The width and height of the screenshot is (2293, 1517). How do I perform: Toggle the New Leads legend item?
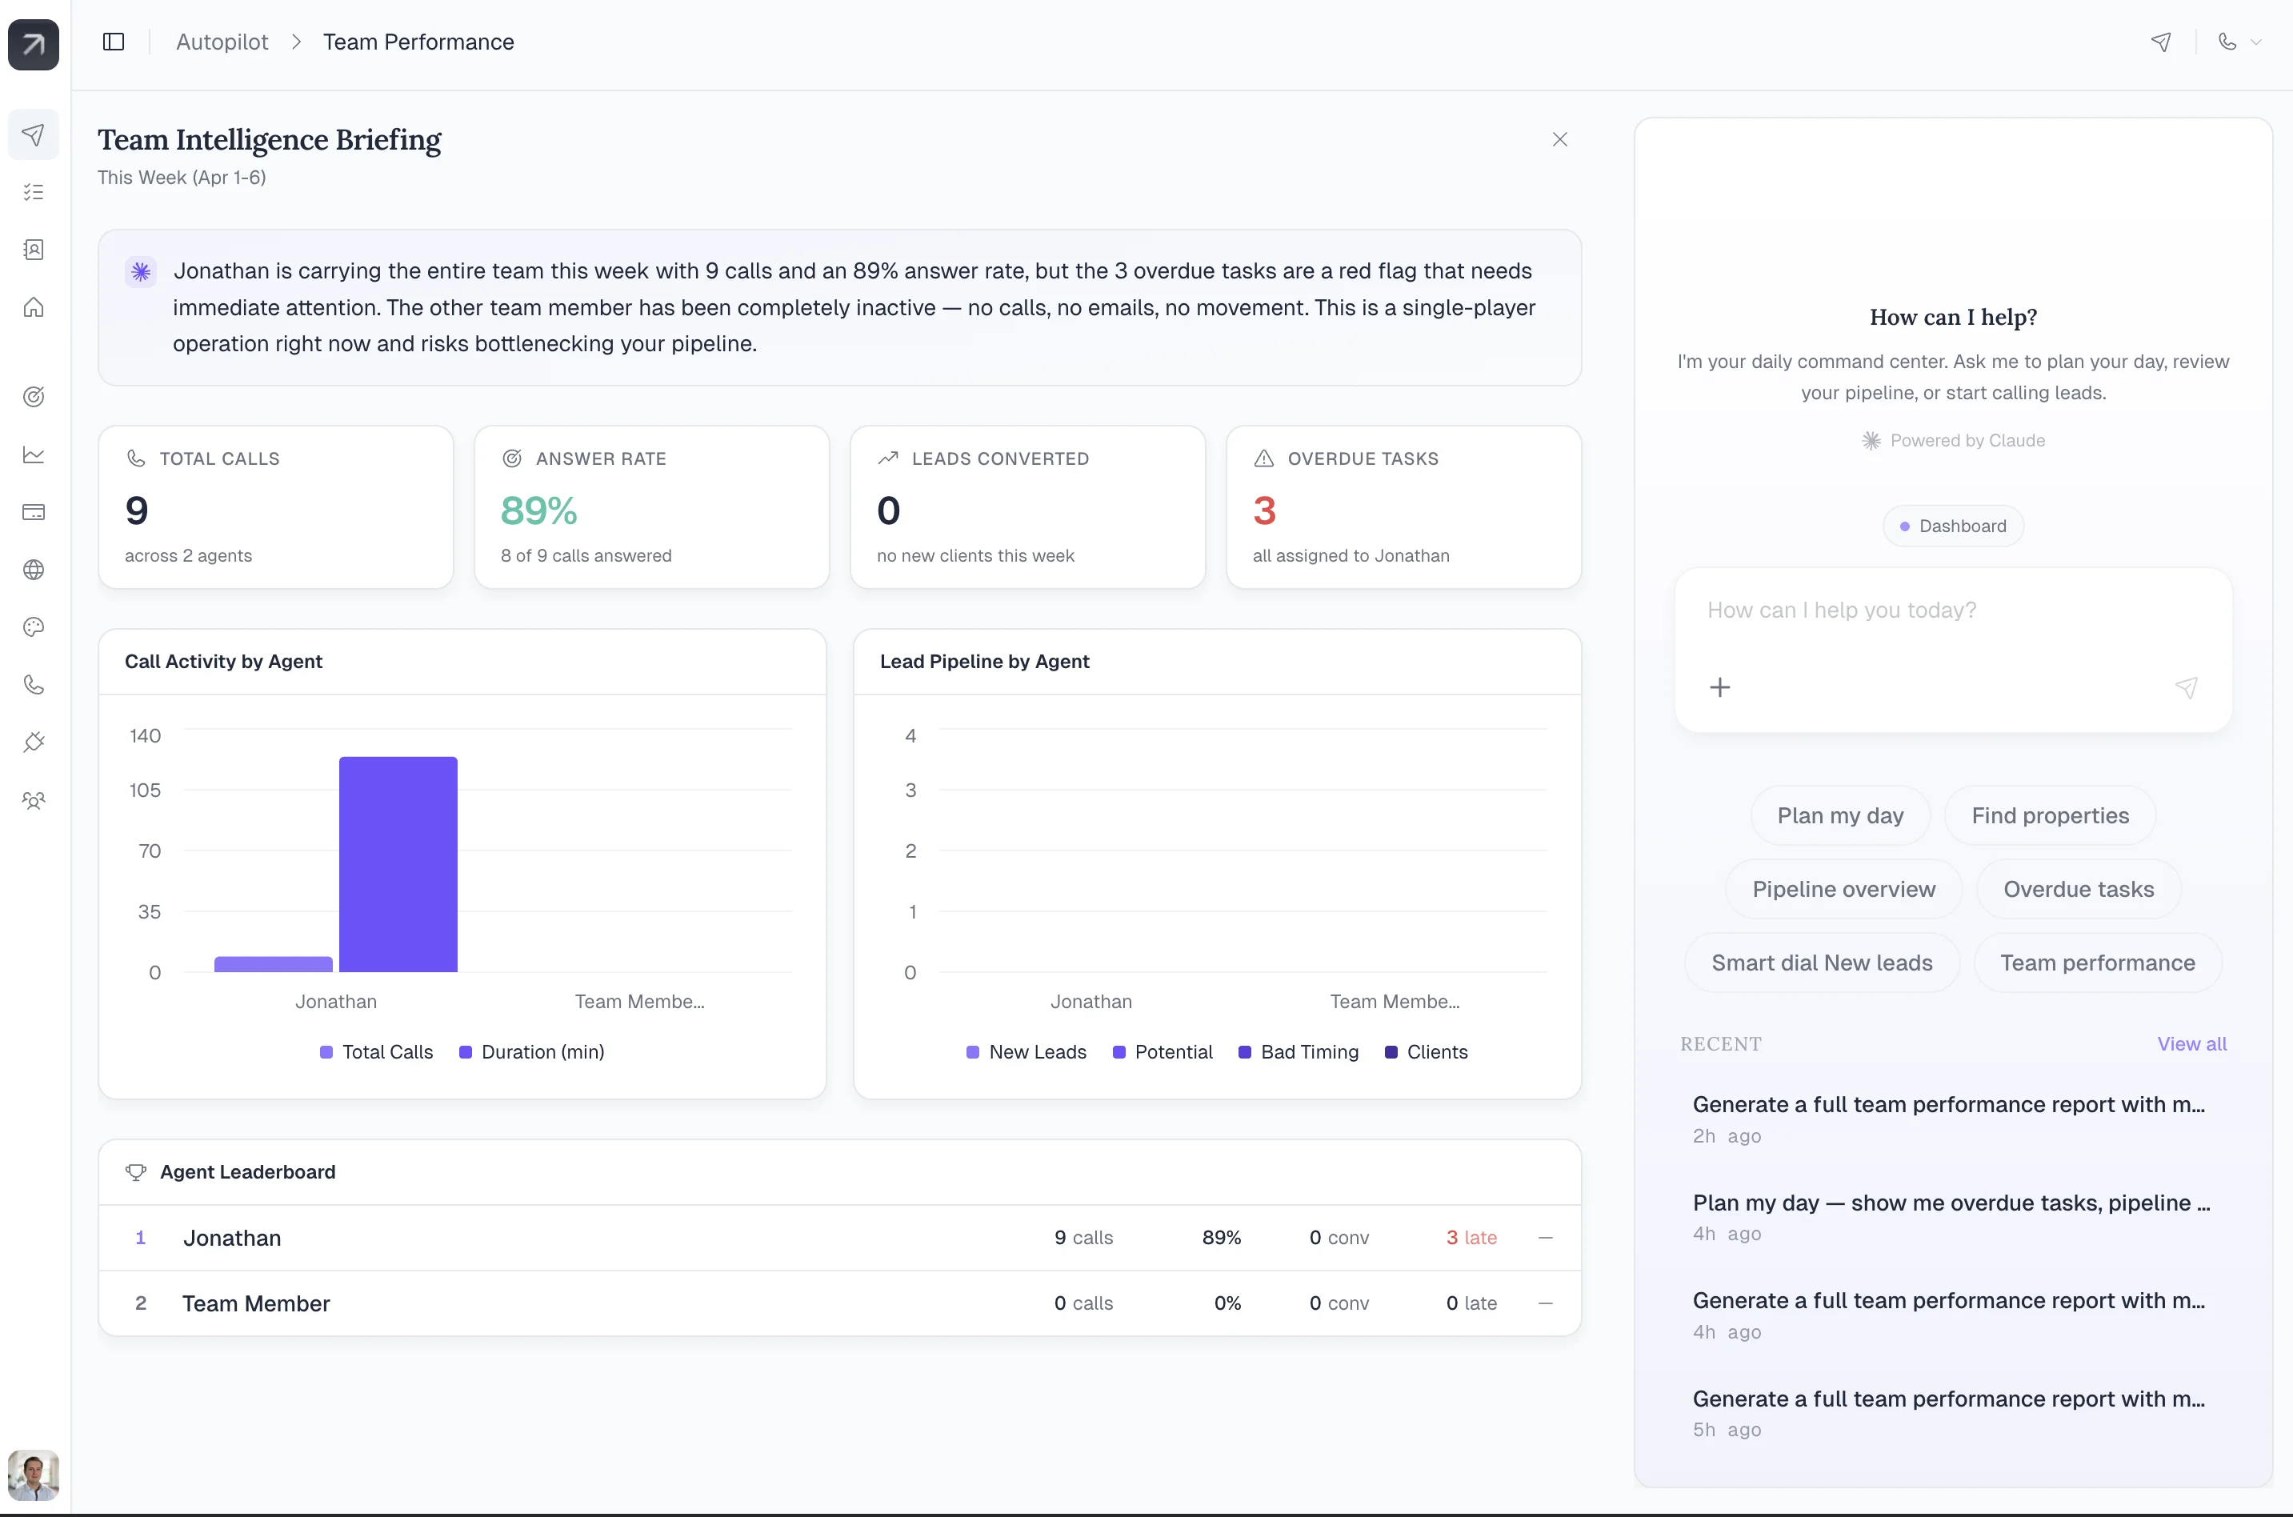(x=1025, y=1051)
